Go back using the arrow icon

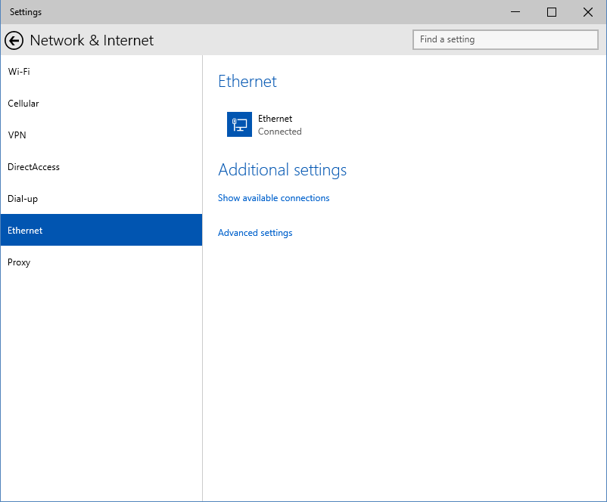tap(14, 40)
